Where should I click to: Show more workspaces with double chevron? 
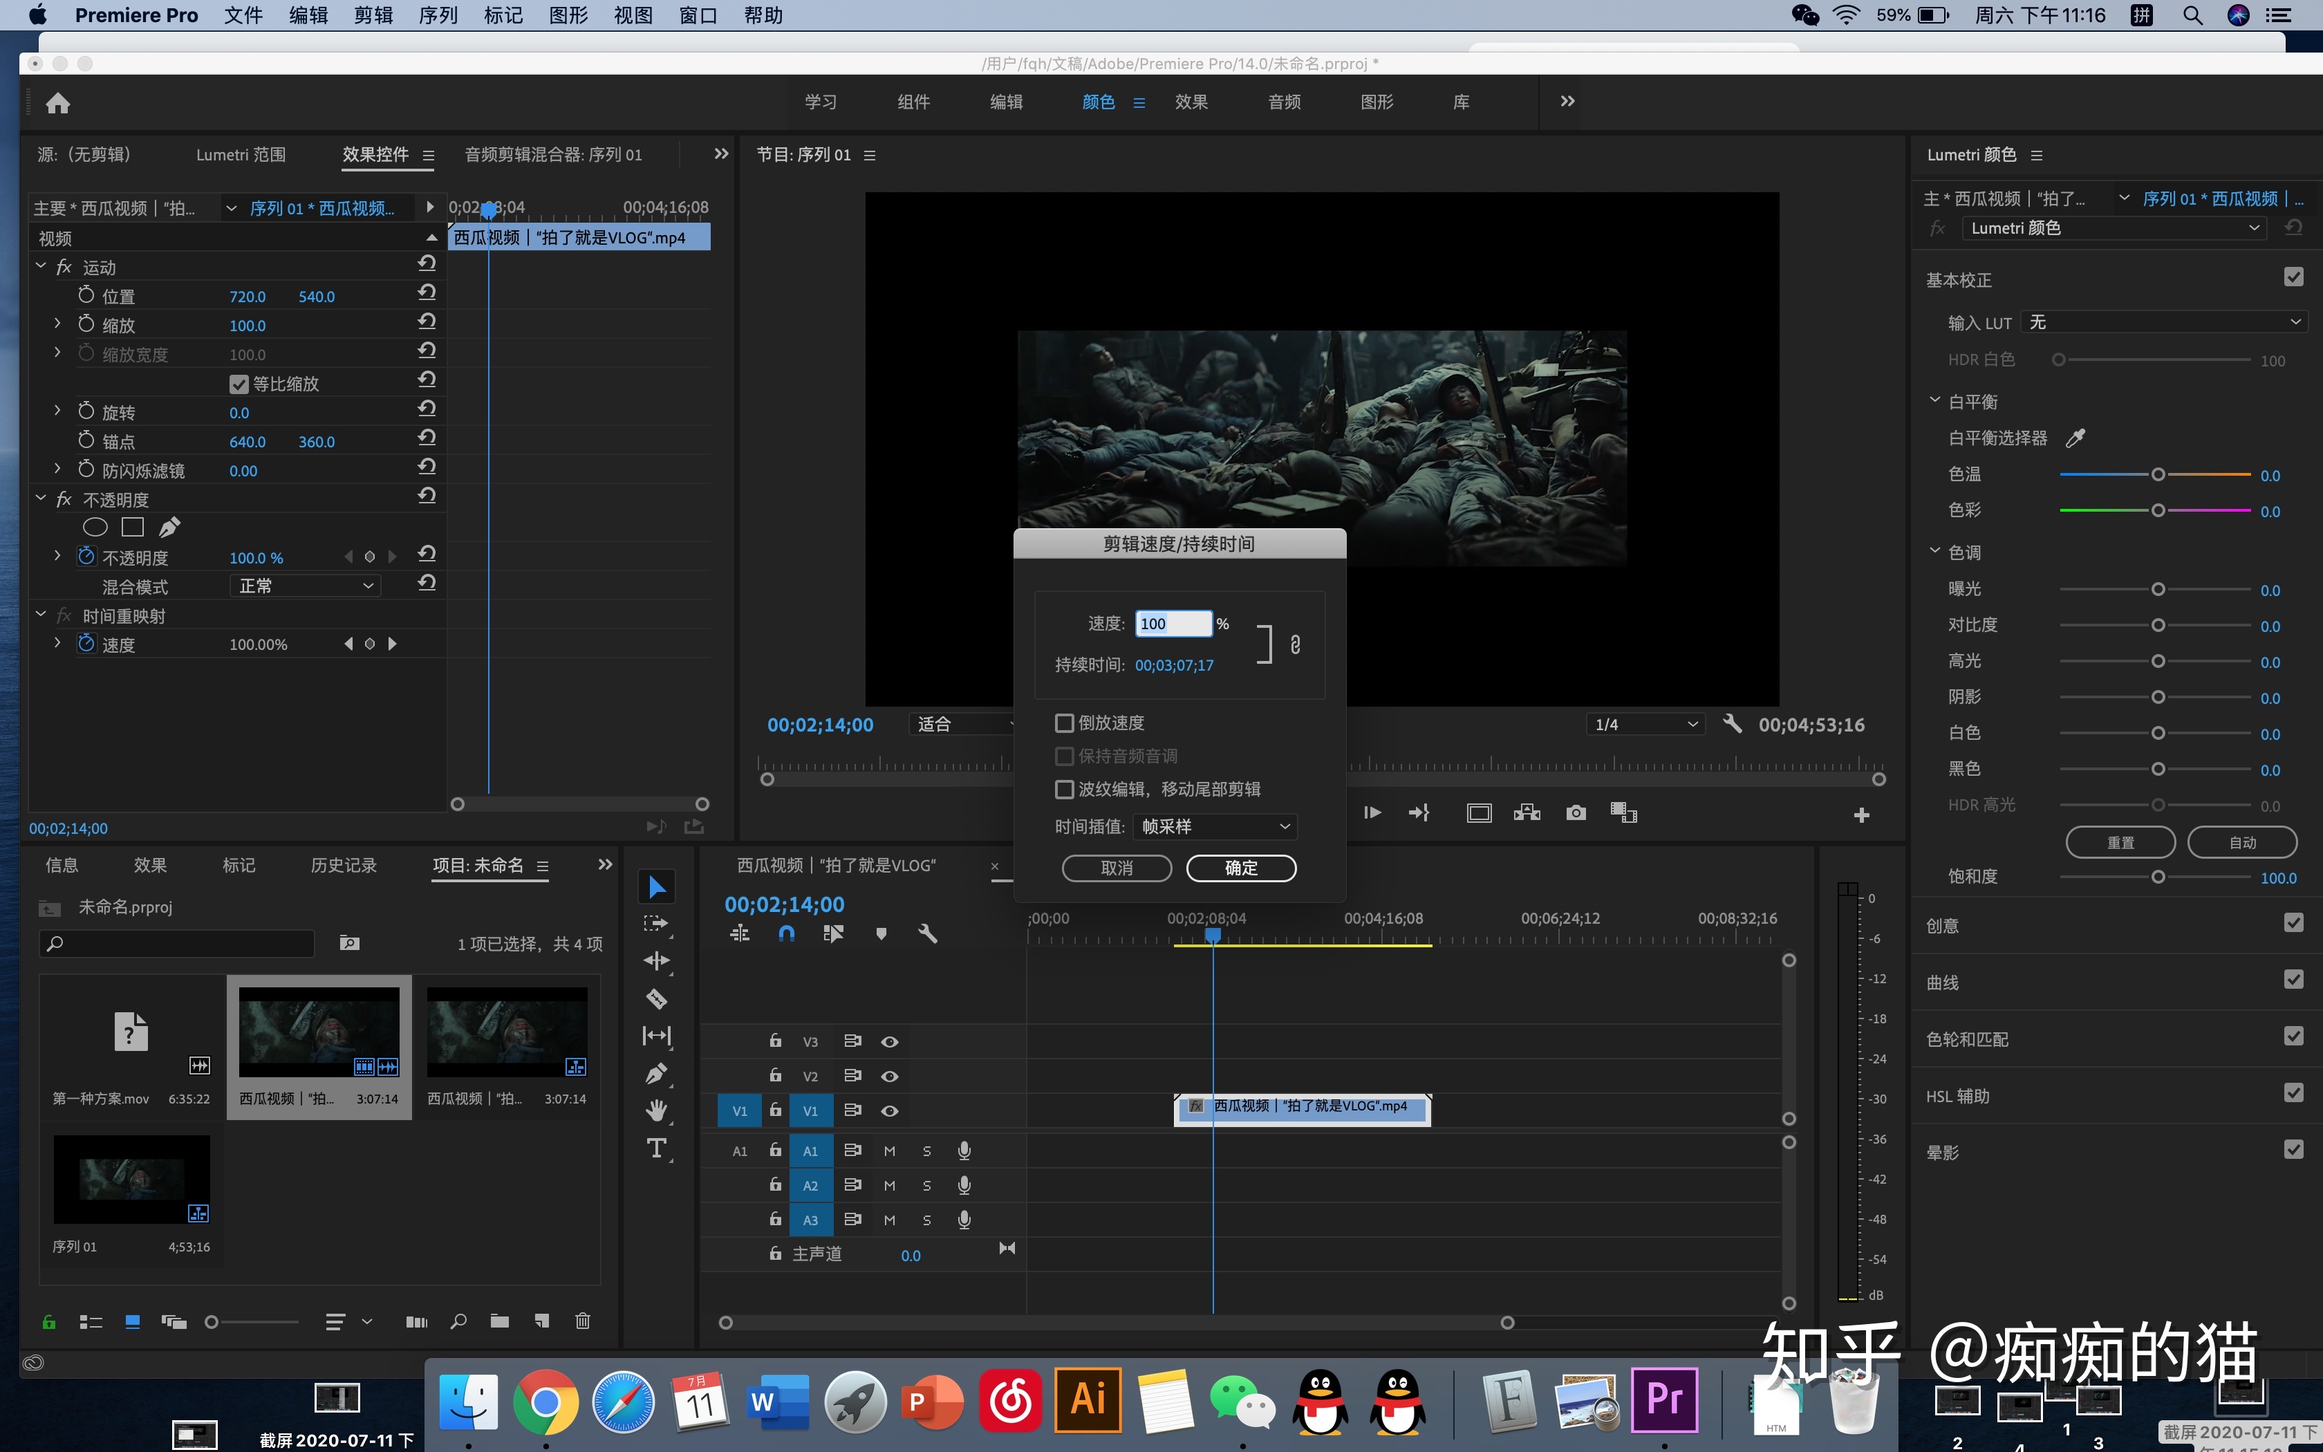tap(1567, 101)
